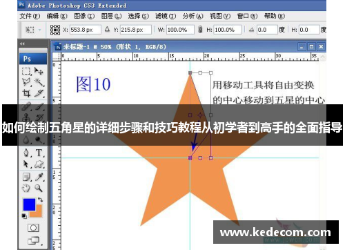
Task: Collapse the toolbox with double-arrow
Action: pyautogui.click(x=22, y=44)
